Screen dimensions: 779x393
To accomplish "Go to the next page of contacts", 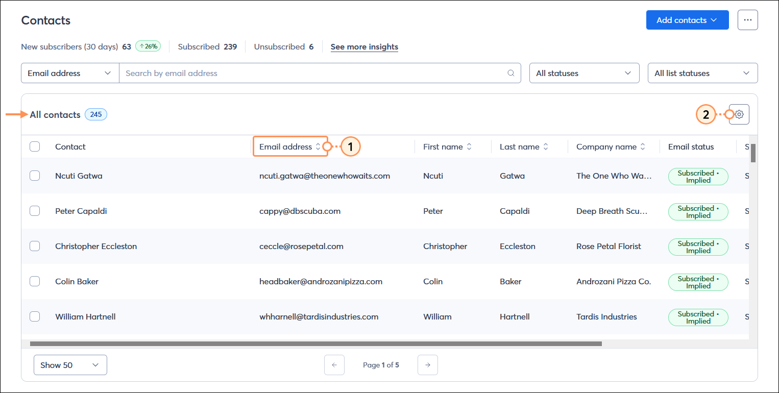I will click(427, 364).
